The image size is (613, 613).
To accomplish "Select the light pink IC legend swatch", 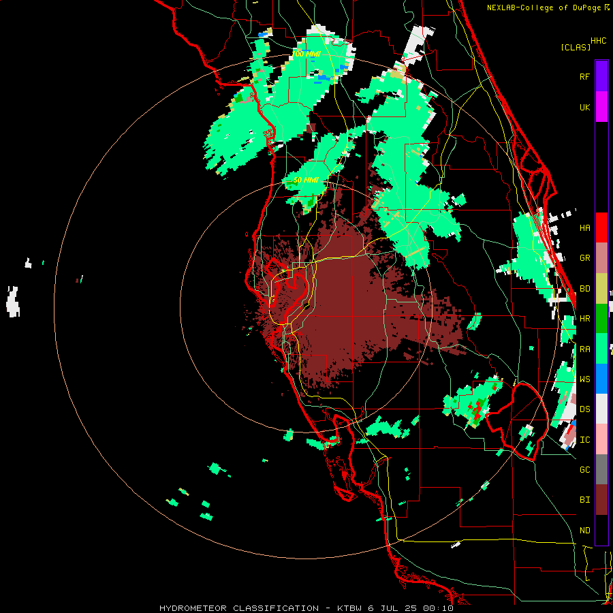I will pos(601,439).
